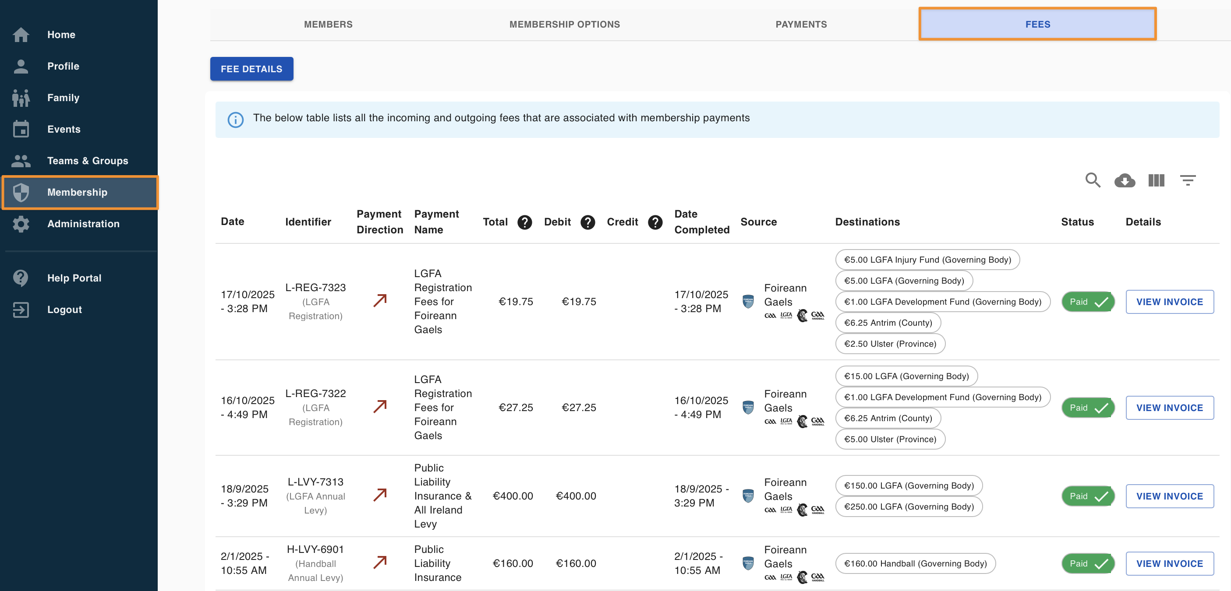The image size is (1231, 591).
Task: Click outgoing arrow icon for H-LVY-6901
Action: pos(380,563)
